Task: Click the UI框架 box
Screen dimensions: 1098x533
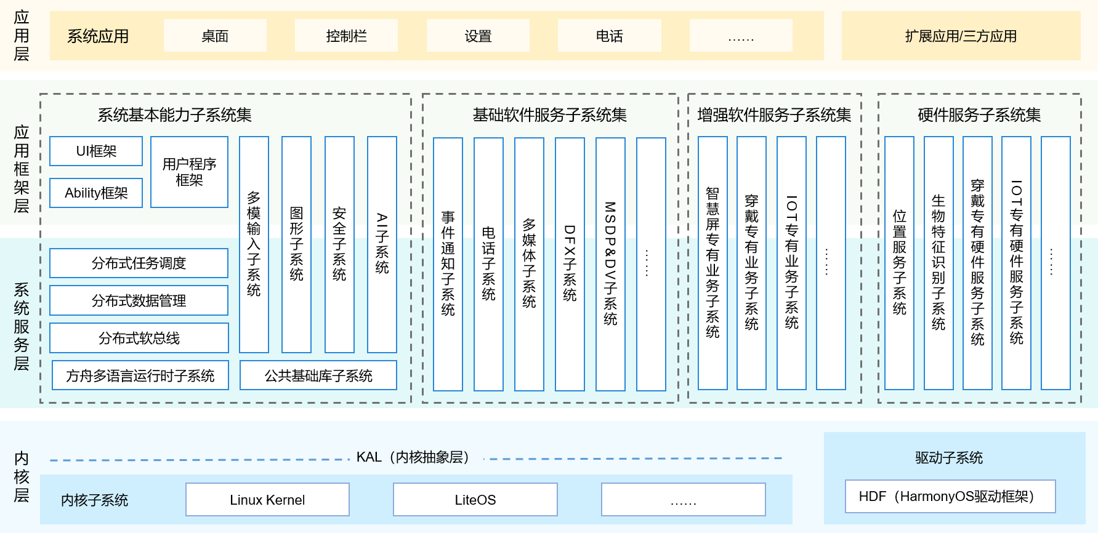Action: pos(96,151)
